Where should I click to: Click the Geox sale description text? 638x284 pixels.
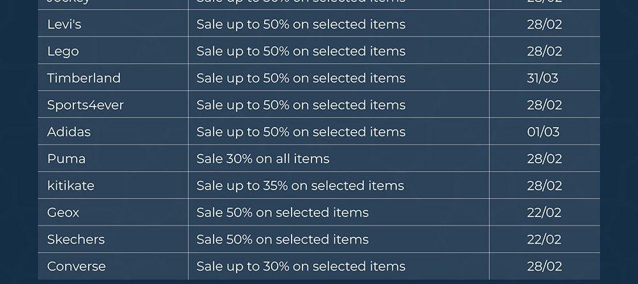click(282, 213)
